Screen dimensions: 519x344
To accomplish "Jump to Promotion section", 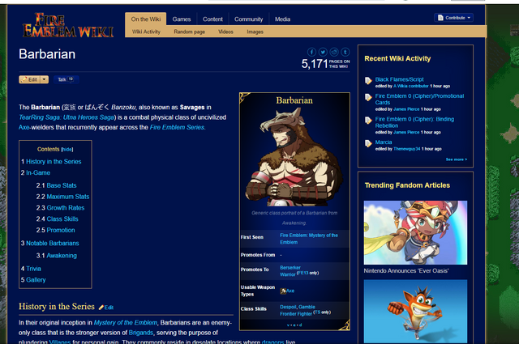I will [61, 231].
